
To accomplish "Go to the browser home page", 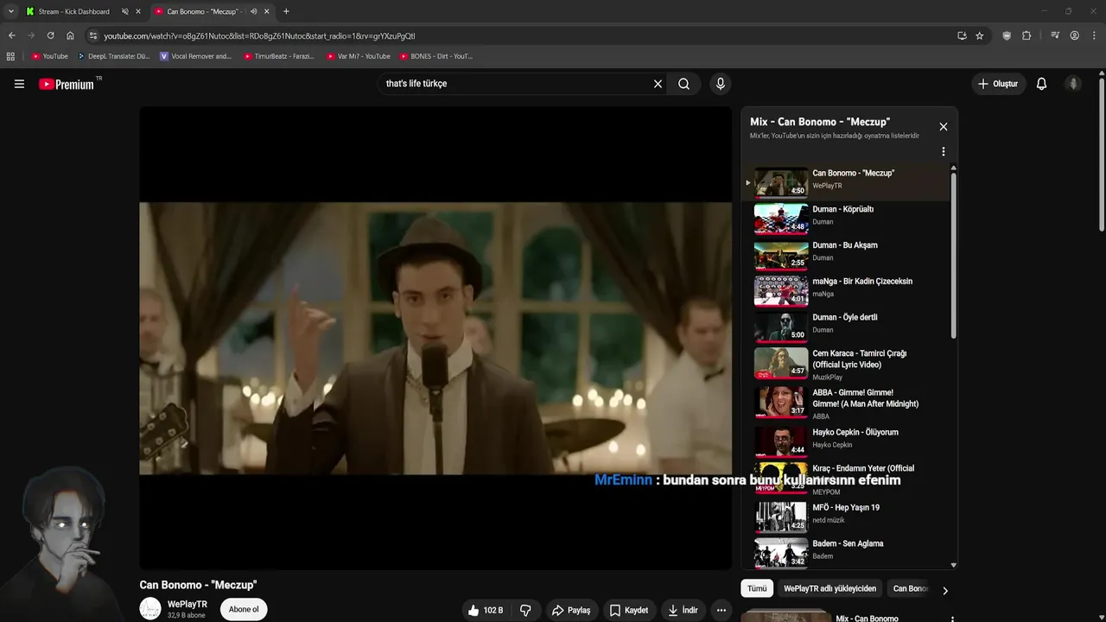I will 70,35.
